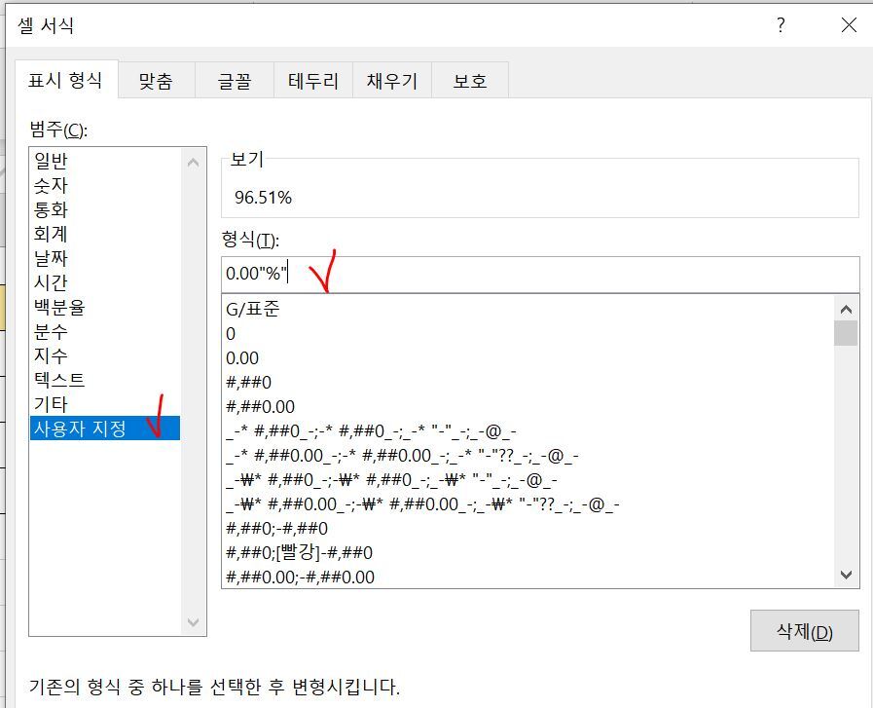Select 회계 category

[x=105, y=234]
